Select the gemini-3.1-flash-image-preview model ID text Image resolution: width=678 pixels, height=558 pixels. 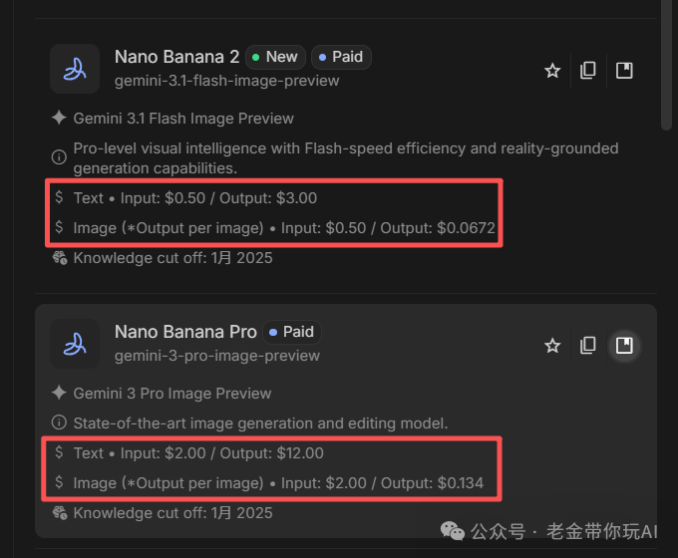(x=226, y=81)
